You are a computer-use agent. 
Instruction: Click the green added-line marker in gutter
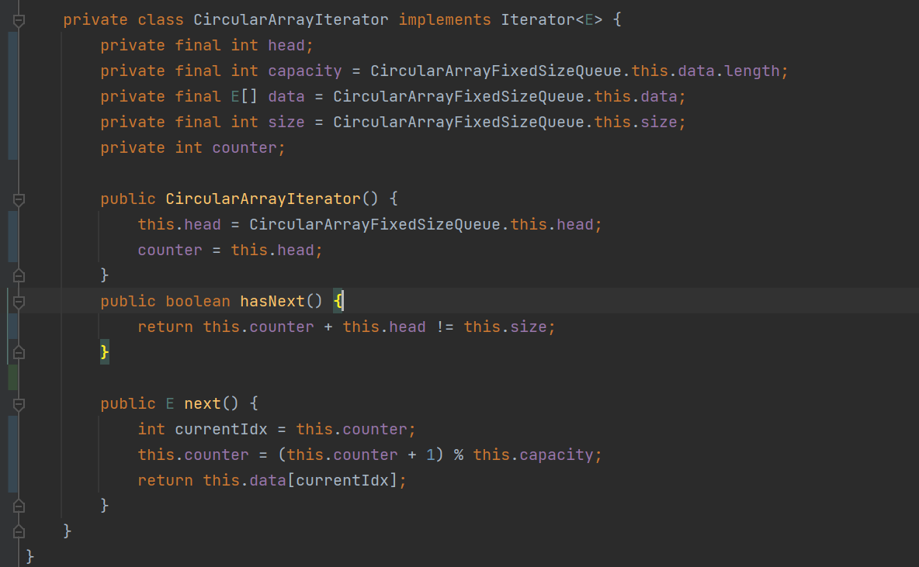pyautogui.click(x=12, y=377)
